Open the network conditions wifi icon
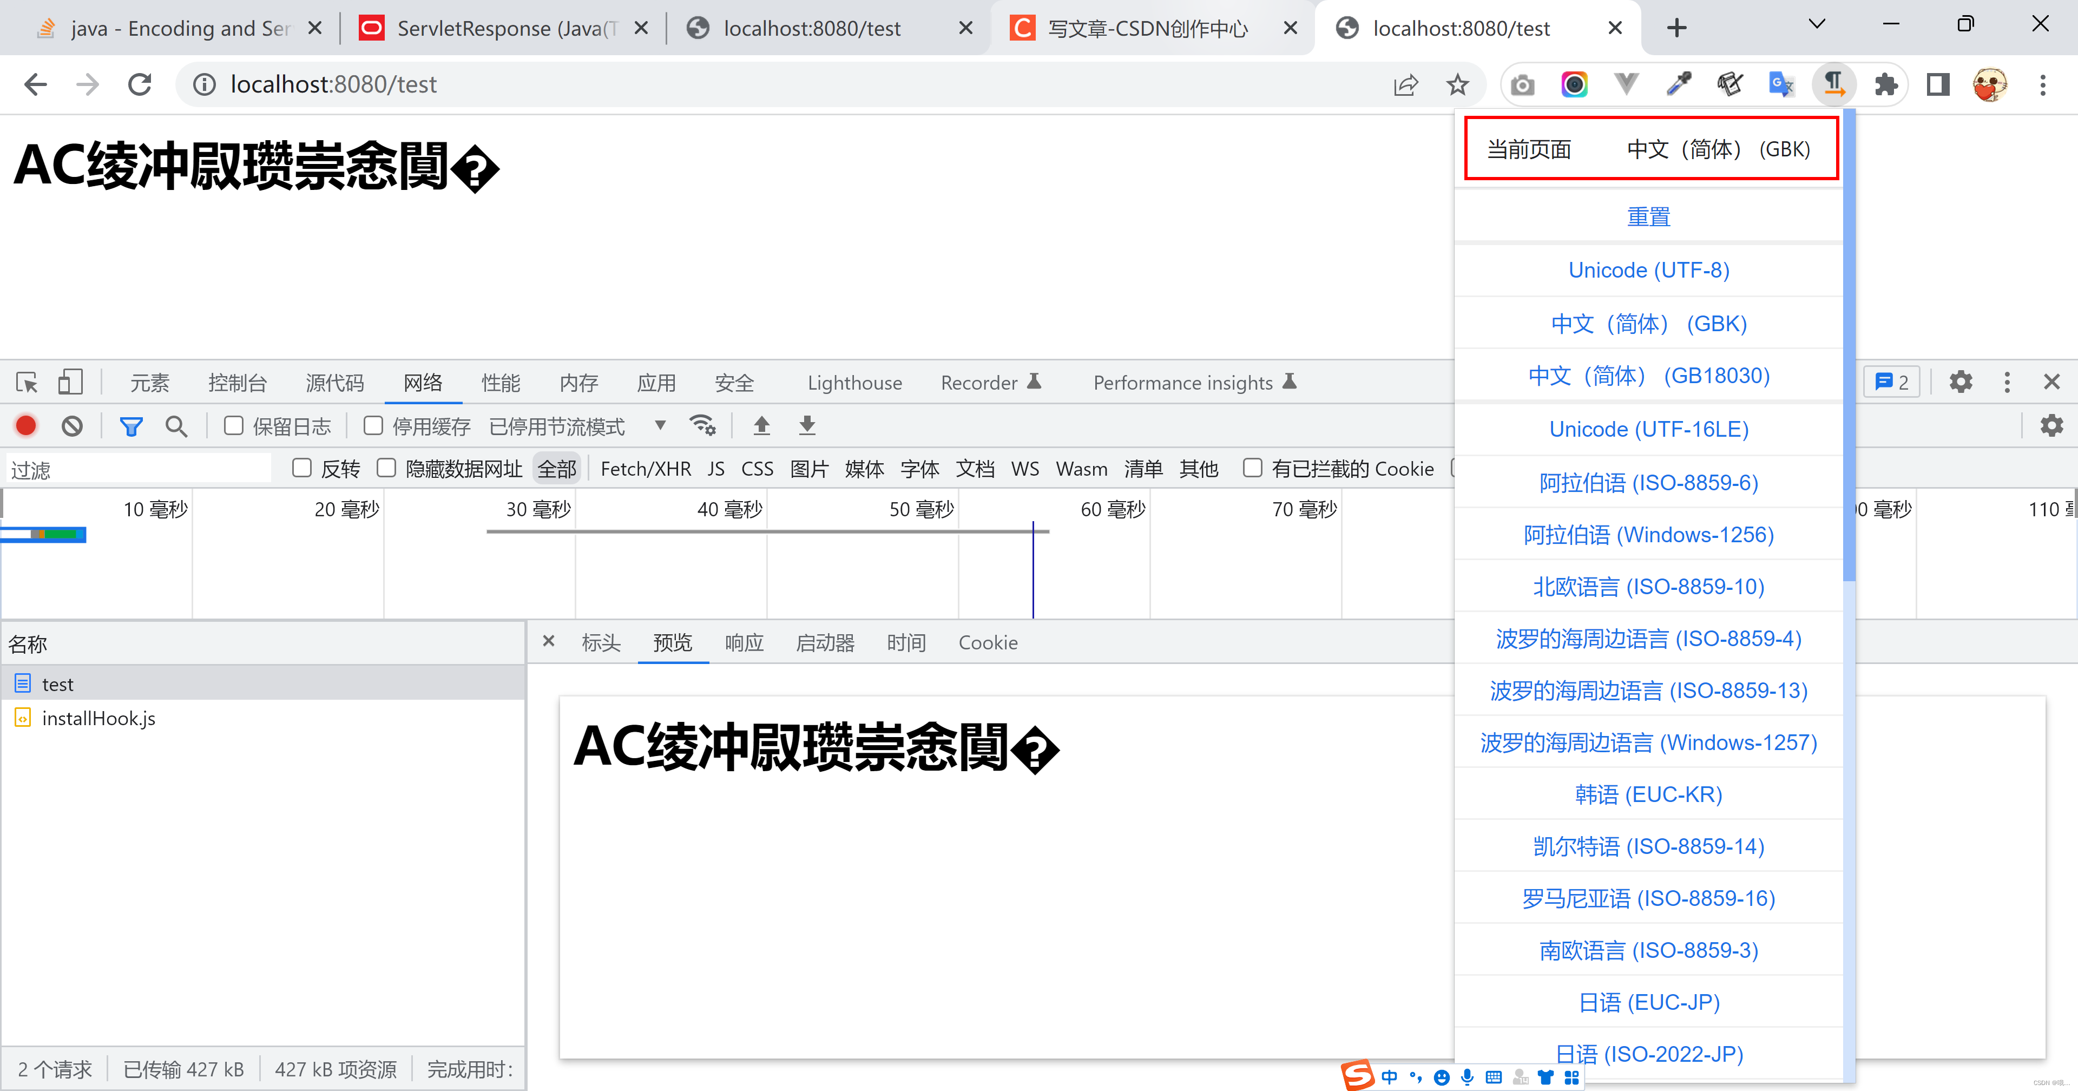Image resolution: width=2078 pixels, height=1091 pixels. pyautogui.click(x=702, y=425)
